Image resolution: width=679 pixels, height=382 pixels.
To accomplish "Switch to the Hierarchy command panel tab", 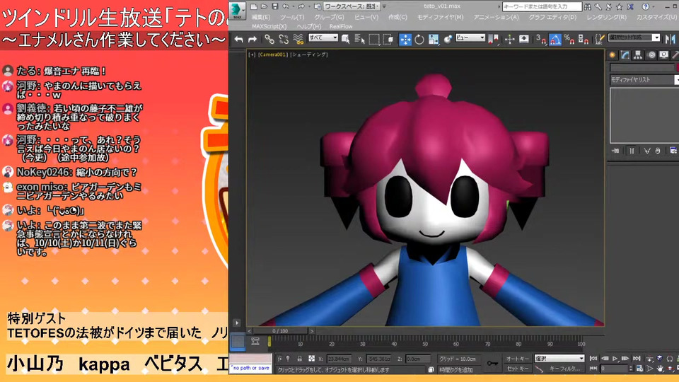I will (x=638, y=55).
